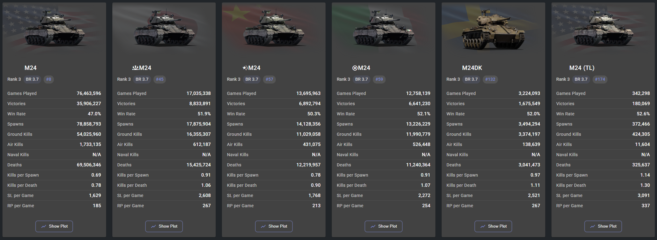Screen dimensions: 657x240
Task: Open the M24DK tank thumbnail image
Action: pos(493,31)
